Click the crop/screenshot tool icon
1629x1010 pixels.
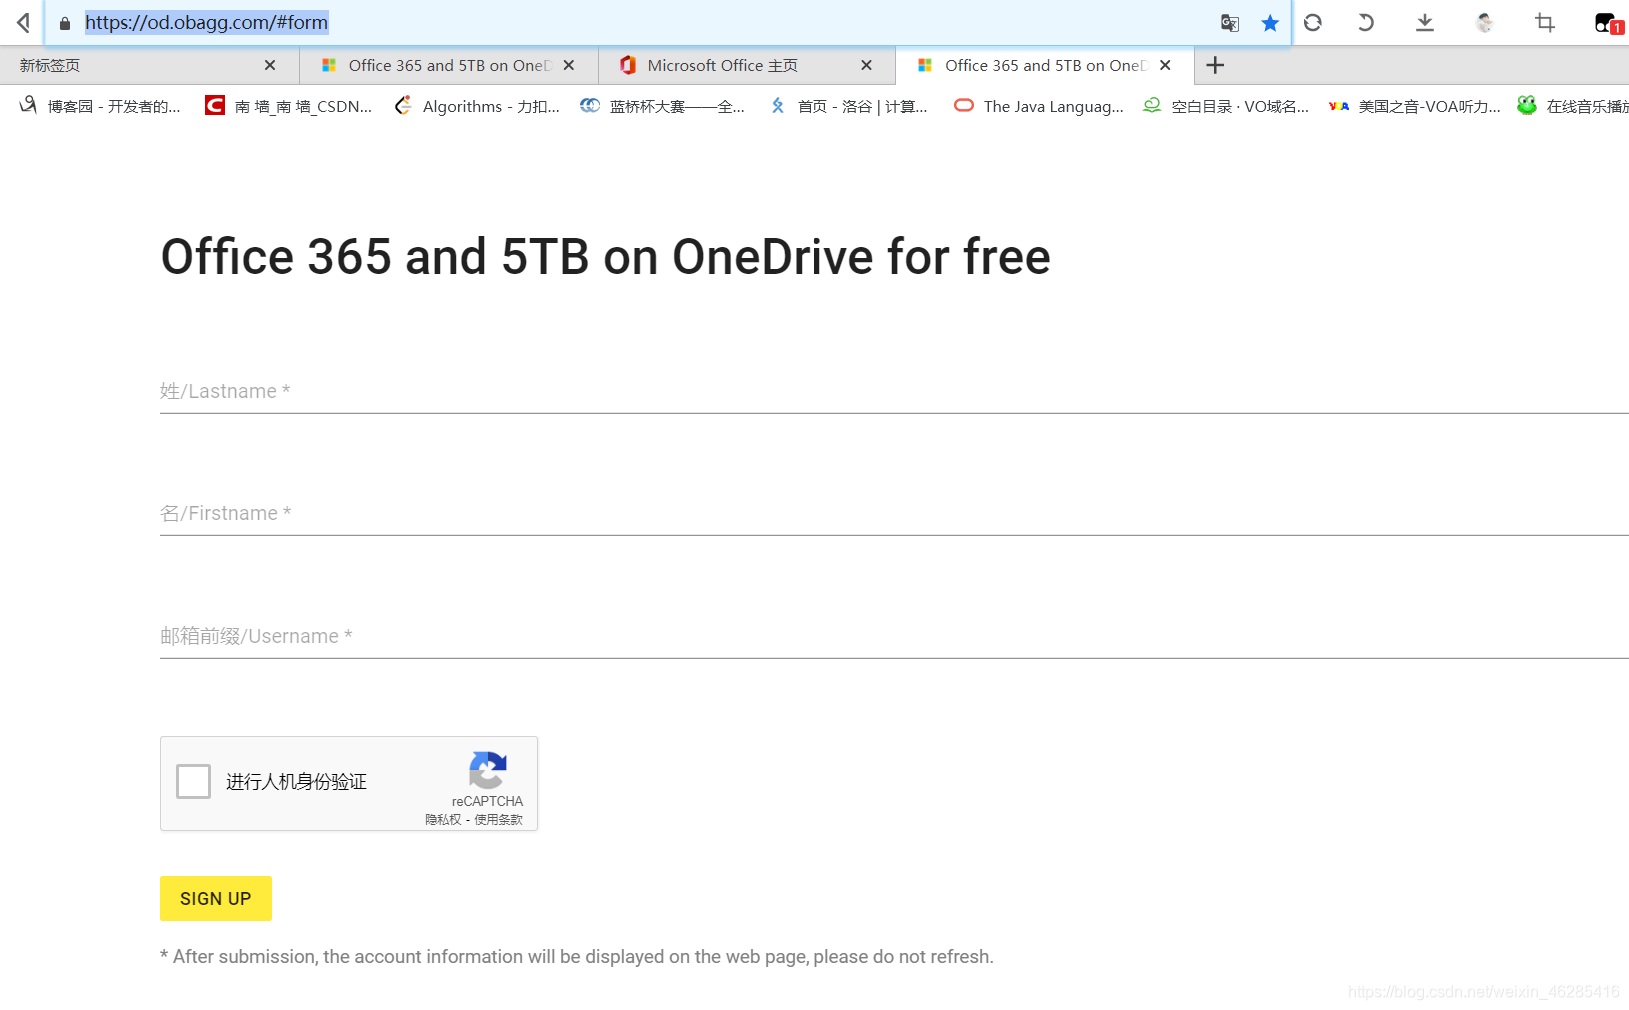pos(1545,22)
